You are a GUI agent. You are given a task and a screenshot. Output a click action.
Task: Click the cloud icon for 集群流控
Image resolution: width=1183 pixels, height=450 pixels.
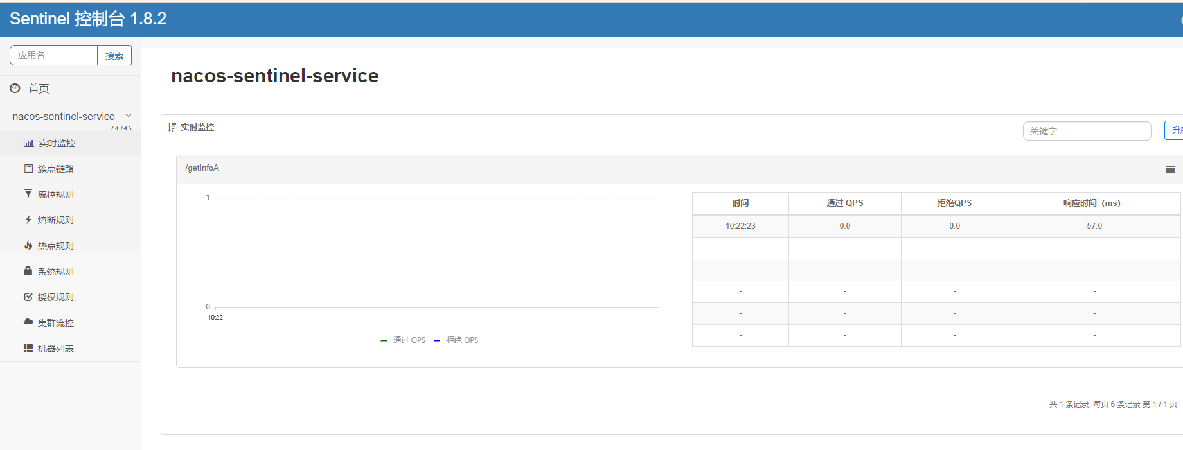[x=28, y=322]
